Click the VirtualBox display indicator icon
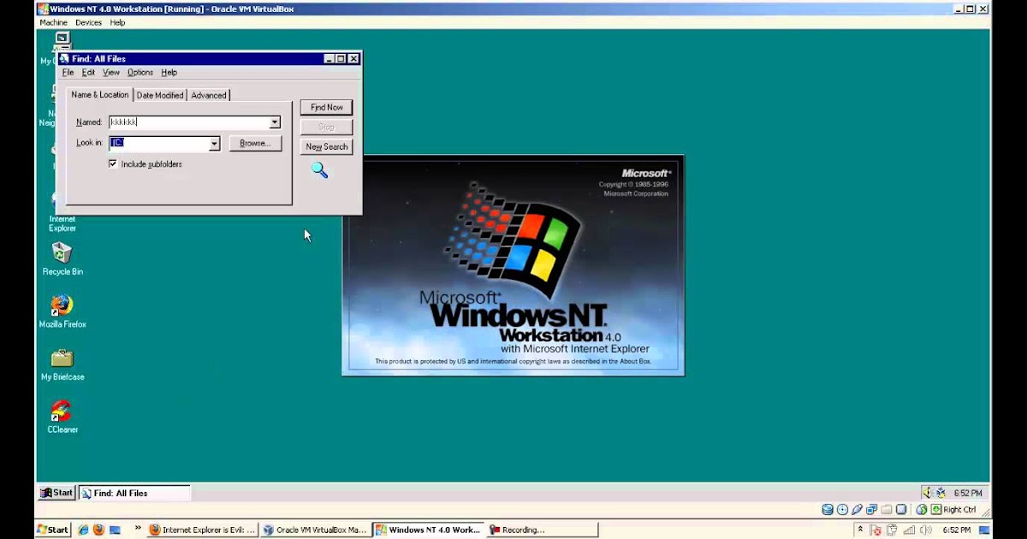1027x539 pixels. (901, 509)
